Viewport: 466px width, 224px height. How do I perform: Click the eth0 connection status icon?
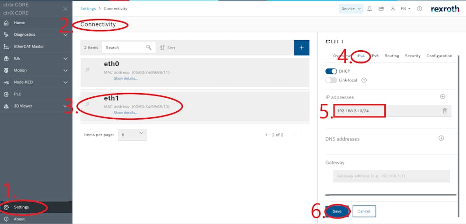[87, 70]
